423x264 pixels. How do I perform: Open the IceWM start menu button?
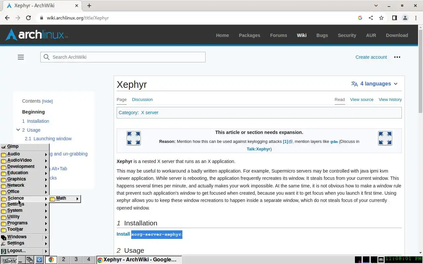click(x=9, y=260)
